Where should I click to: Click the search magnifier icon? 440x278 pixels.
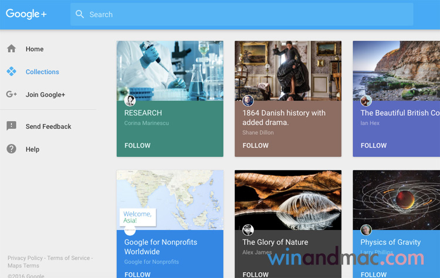coord(80,15)
